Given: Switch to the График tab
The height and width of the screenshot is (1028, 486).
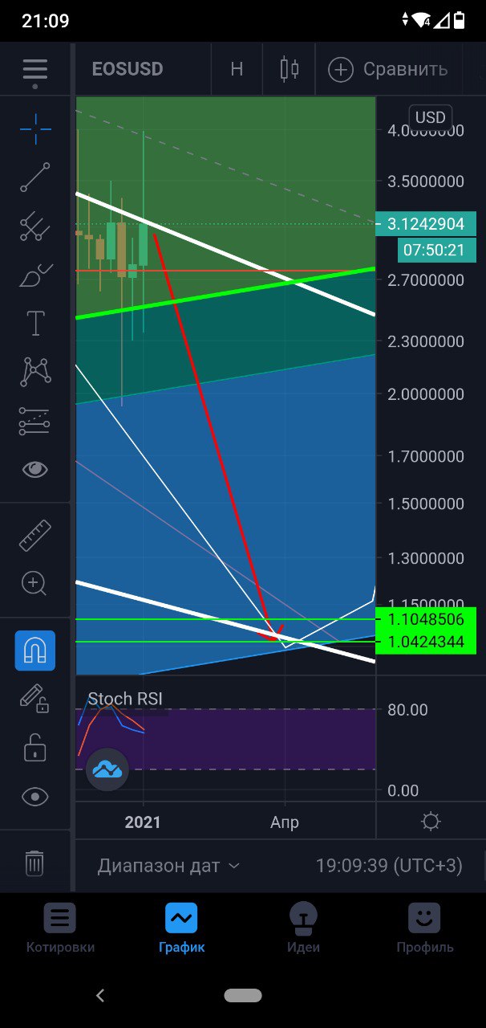Looking at the screenshot, I should coord(181,928).
